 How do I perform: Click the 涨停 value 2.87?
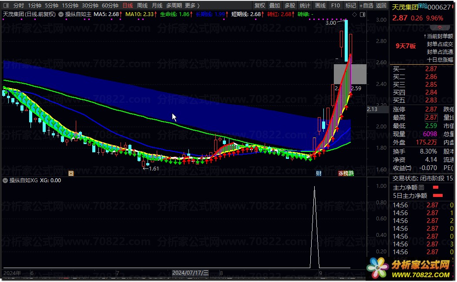pos(431,109)
